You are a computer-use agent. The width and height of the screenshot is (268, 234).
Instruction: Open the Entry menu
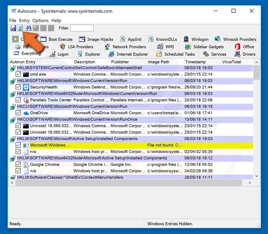click(24, 20)
